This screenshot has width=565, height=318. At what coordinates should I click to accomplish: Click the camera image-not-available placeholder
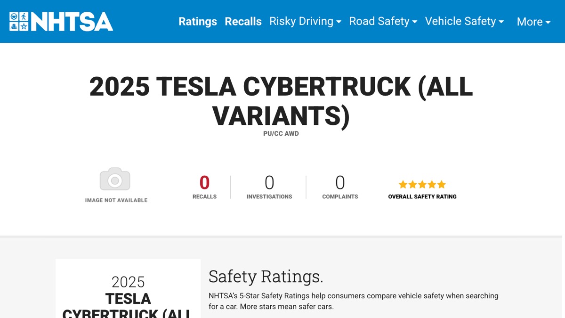pyautogui.click(x=115, y=179)
